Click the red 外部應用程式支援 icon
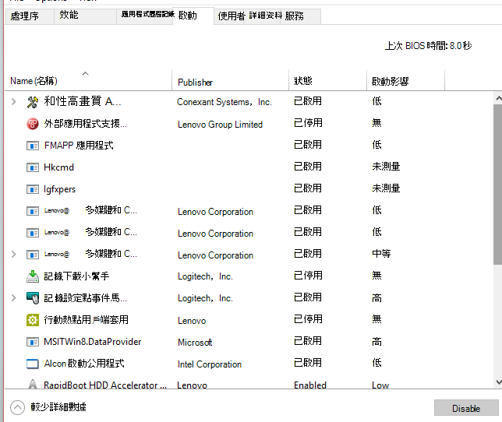This screenshot has height=422, width=502. click(32, 124)
